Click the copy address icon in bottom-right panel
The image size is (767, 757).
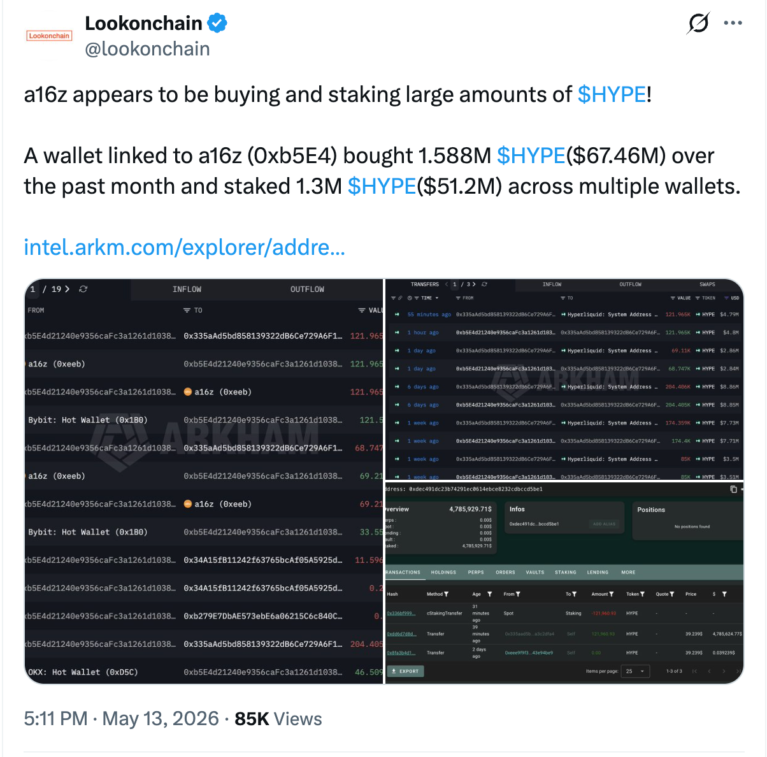click(x=733, y=489)
